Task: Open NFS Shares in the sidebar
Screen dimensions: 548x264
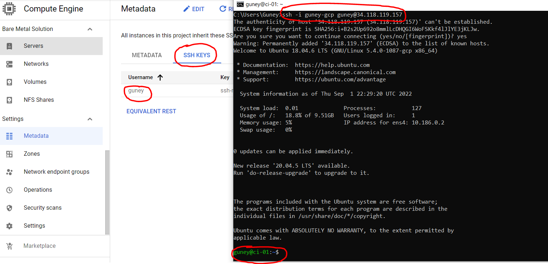Action: click(51, 100)
